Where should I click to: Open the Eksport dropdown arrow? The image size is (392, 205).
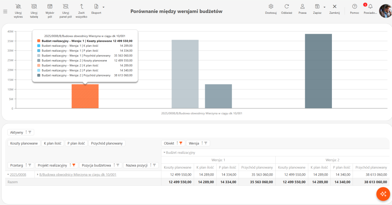coord(103,7)
